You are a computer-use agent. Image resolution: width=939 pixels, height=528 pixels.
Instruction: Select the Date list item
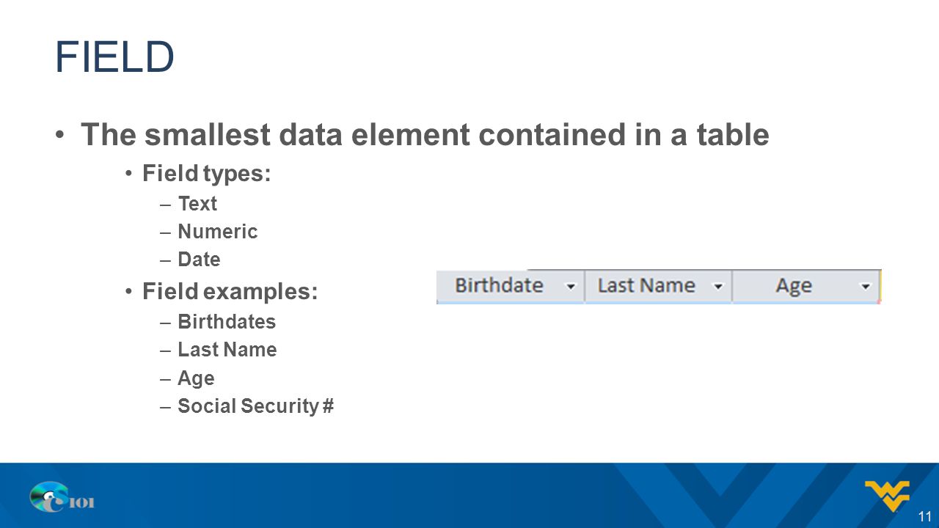pos(199,260)
